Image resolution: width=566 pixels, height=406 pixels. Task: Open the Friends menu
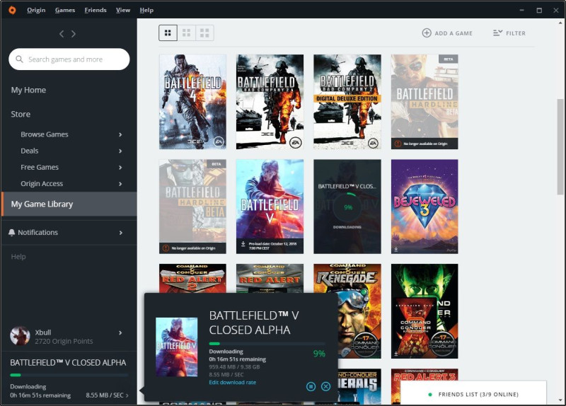pyautogui.click(x=96, y=10)
